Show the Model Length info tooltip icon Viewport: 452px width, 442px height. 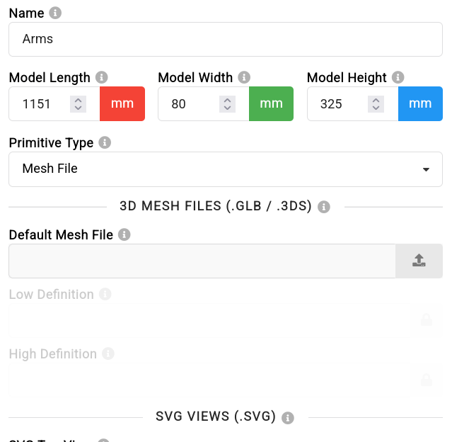[x=102, y=77]
